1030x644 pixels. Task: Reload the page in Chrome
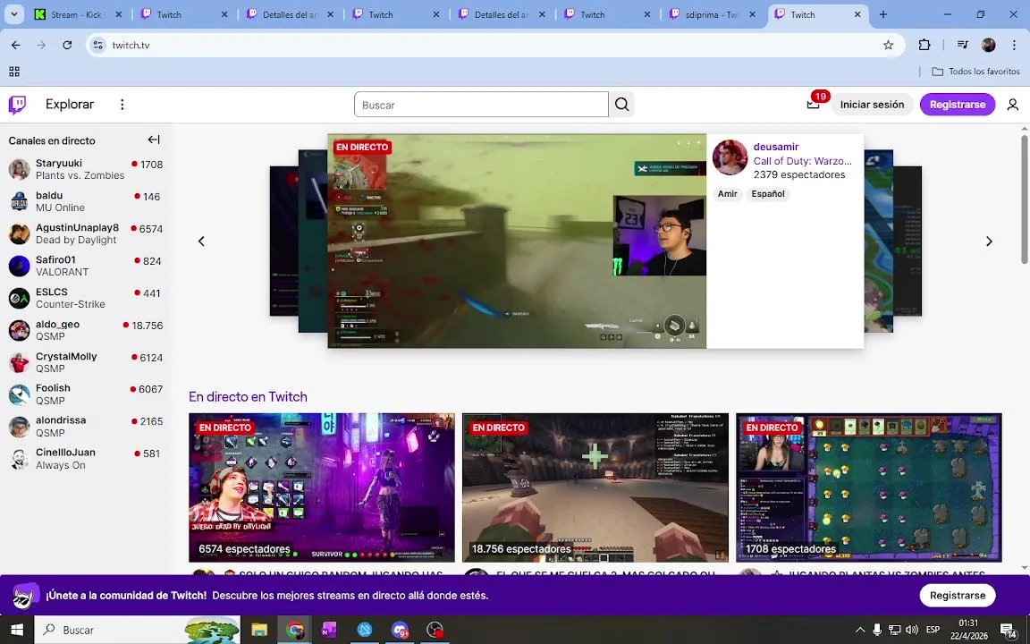tap(67, 45)
